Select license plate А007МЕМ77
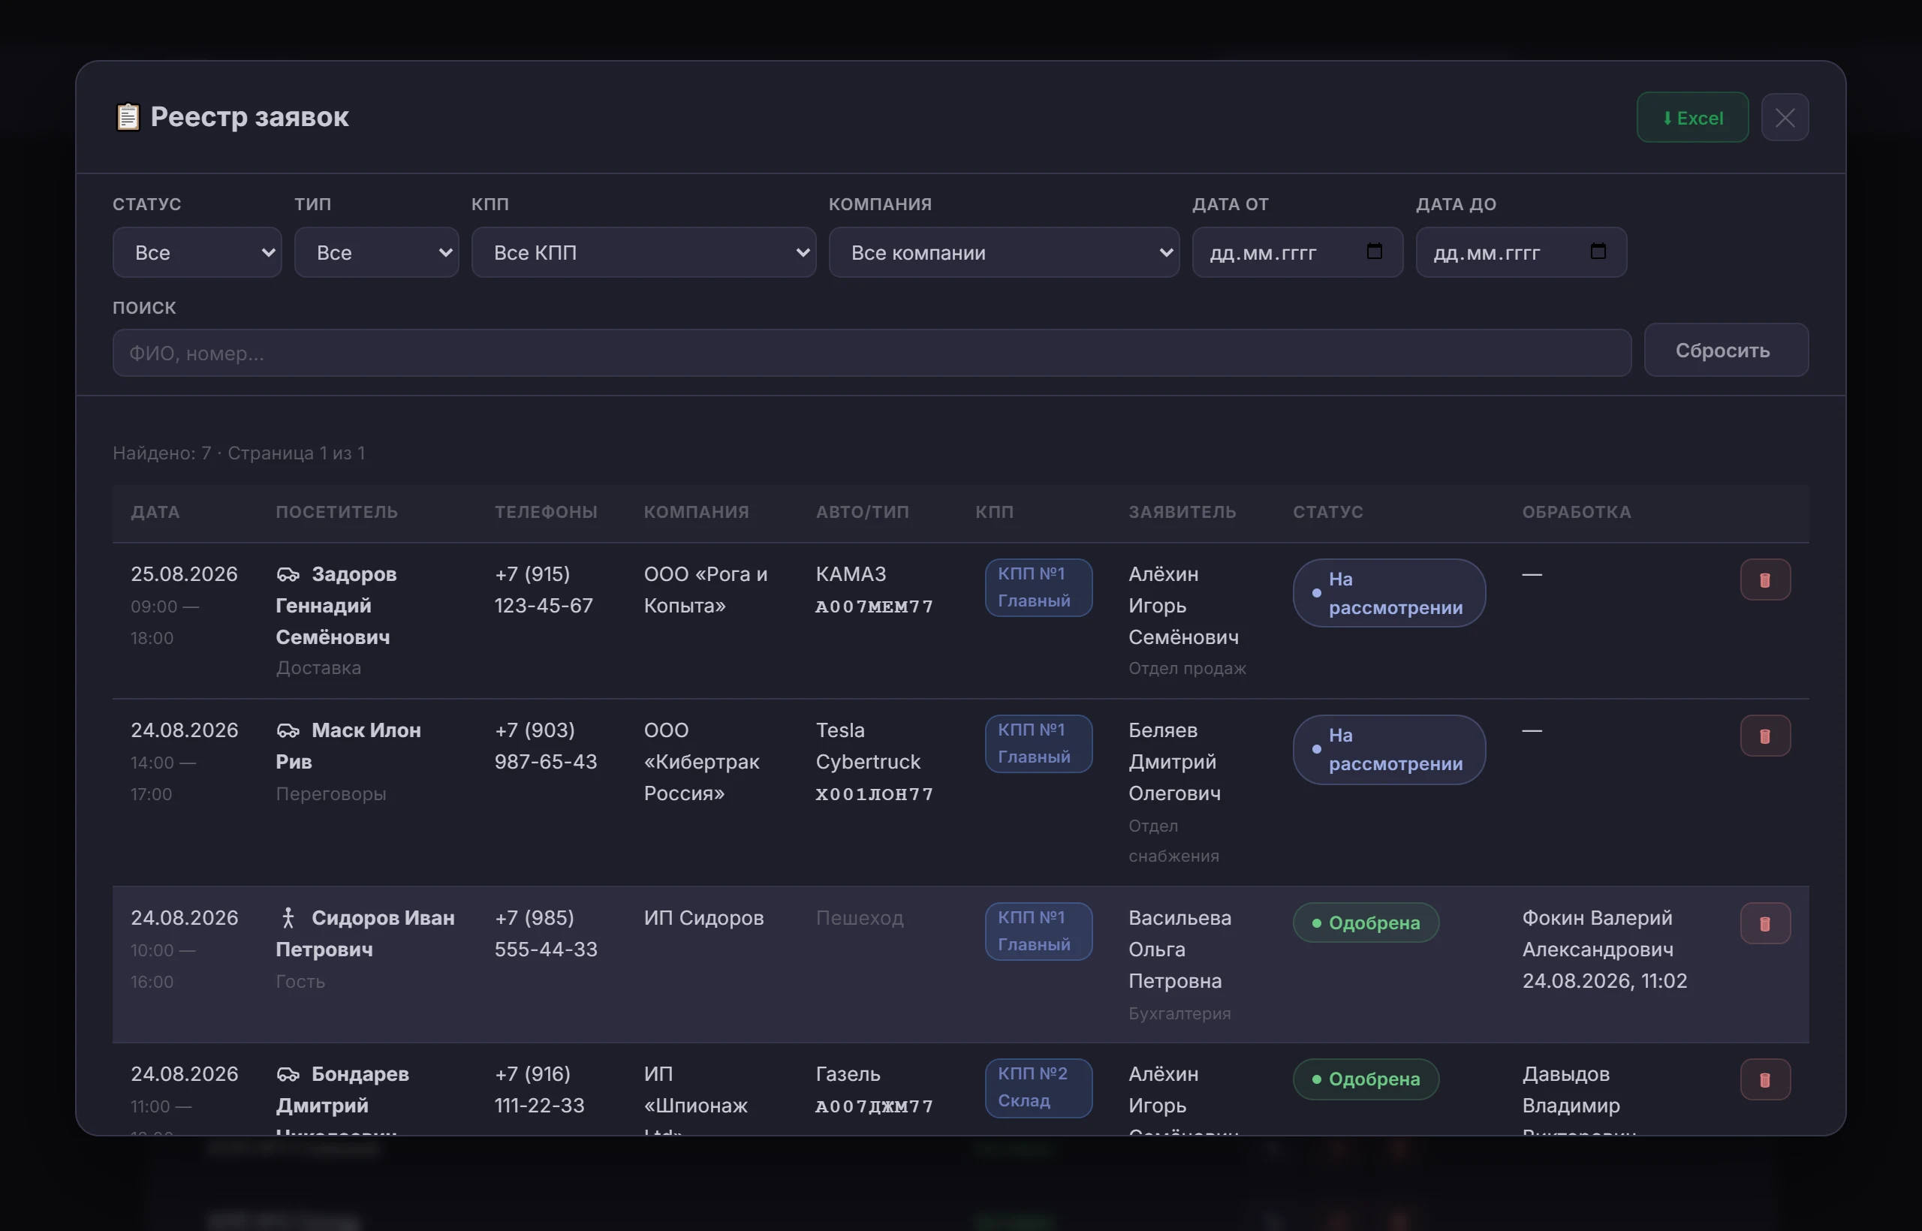The height and width of the screenshot is (1231, 1922). [874, 606]
